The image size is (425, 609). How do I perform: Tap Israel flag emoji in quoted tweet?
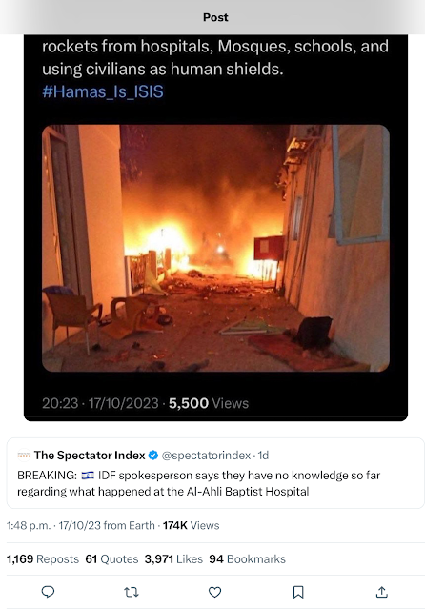point(88,475)
